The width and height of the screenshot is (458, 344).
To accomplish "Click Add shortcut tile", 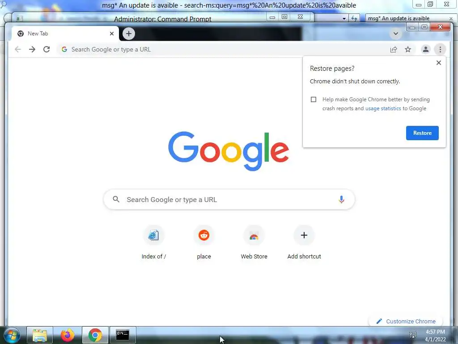I will tap(304, 243).
